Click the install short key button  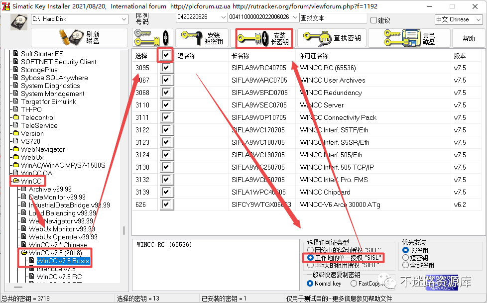[202, 38]
